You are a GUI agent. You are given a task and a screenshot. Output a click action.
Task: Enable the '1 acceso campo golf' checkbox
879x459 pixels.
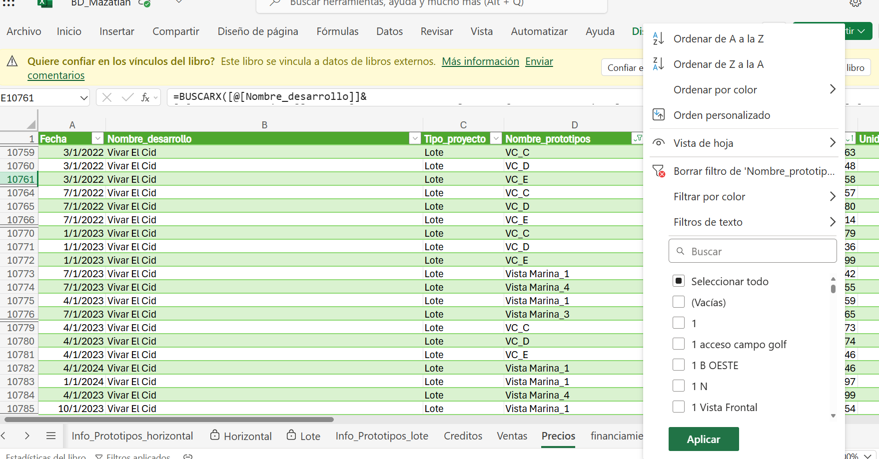click(679, 344)
